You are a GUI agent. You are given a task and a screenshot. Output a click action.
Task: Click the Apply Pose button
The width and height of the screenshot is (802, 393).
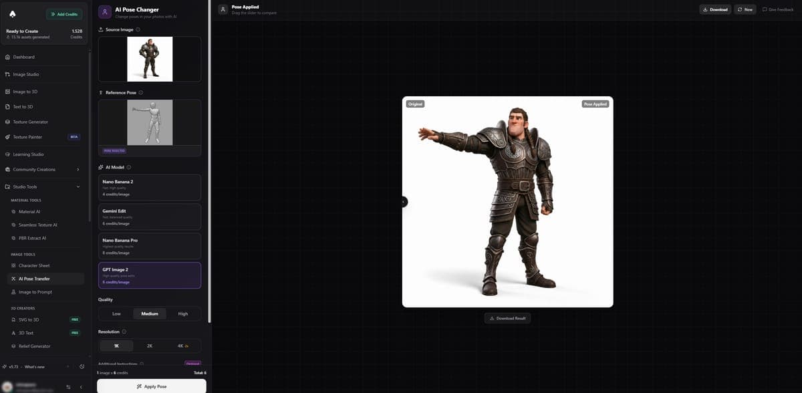click(152, 386)
